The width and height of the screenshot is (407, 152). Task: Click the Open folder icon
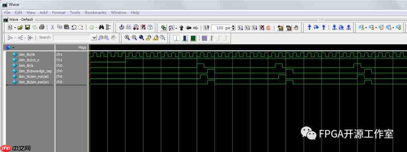tap(20, 27)
